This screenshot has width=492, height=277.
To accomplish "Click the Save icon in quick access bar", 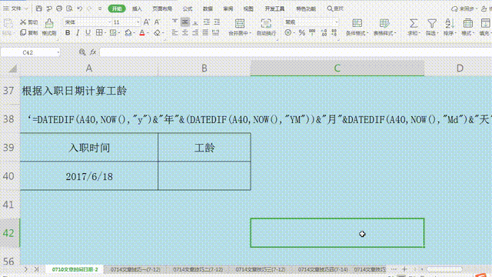I will (39, 8).
